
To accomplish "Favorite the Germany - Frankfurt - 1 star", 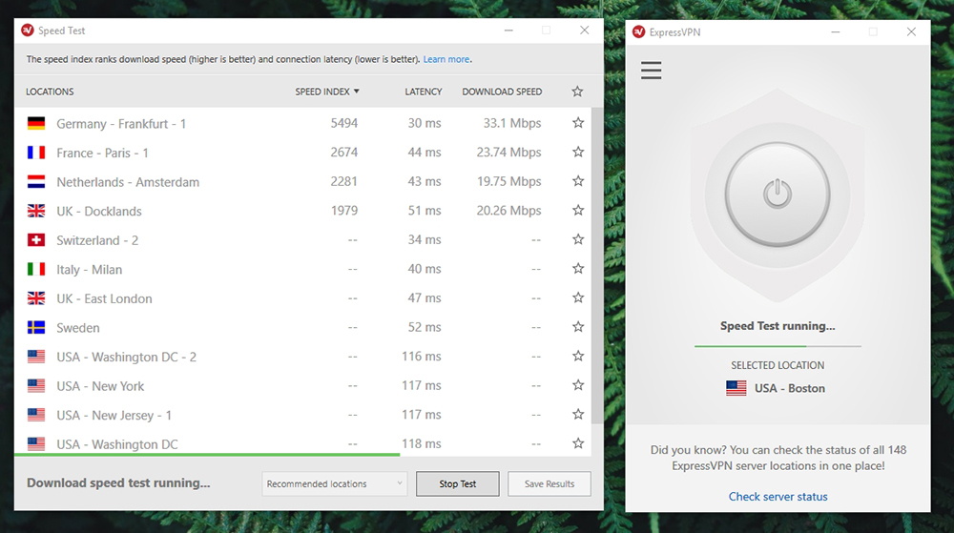I will (578, 123).
